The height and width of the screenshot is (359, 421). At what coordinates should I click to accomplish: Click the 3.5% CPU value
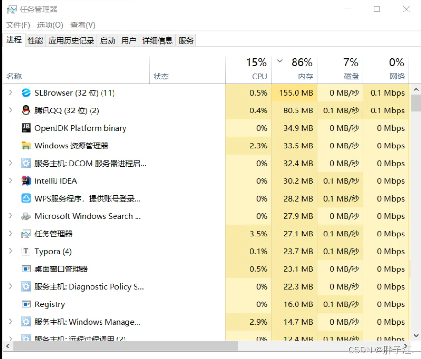point(258,234)
